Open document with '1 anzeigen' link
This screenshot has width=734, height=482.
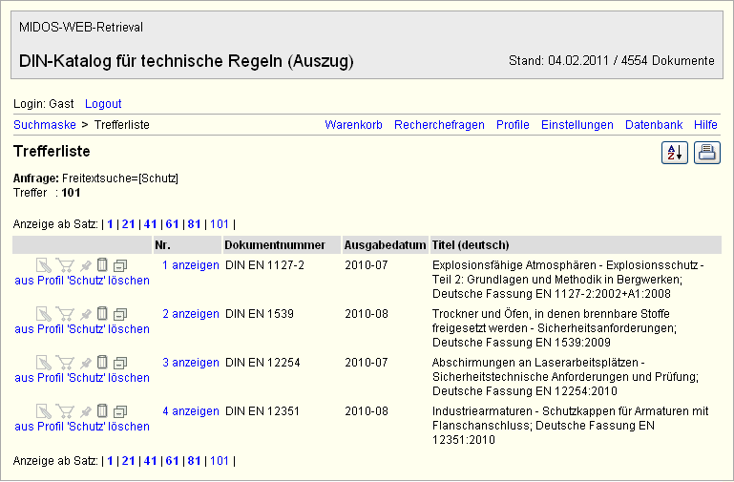pyautogui.click(x=190, y=265)
